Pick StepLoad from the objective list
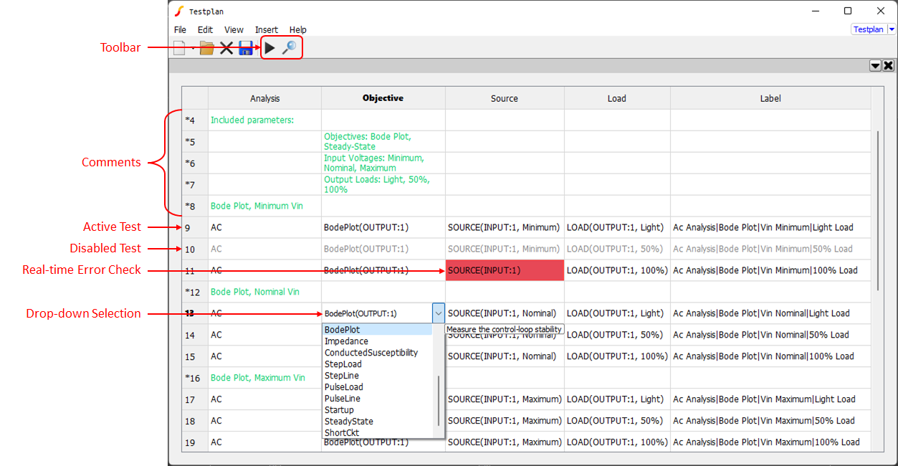This screenshot has width=898, height=466. tap(343, 364)
